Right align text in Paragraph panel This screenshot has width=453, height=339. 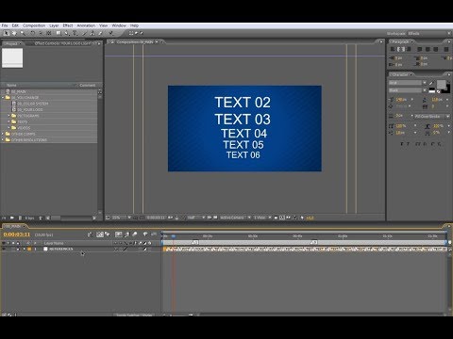tap(409, 49)
